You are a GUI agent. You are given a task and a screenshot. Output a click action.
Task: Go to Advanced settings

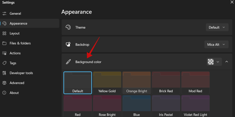click(30, 83)
